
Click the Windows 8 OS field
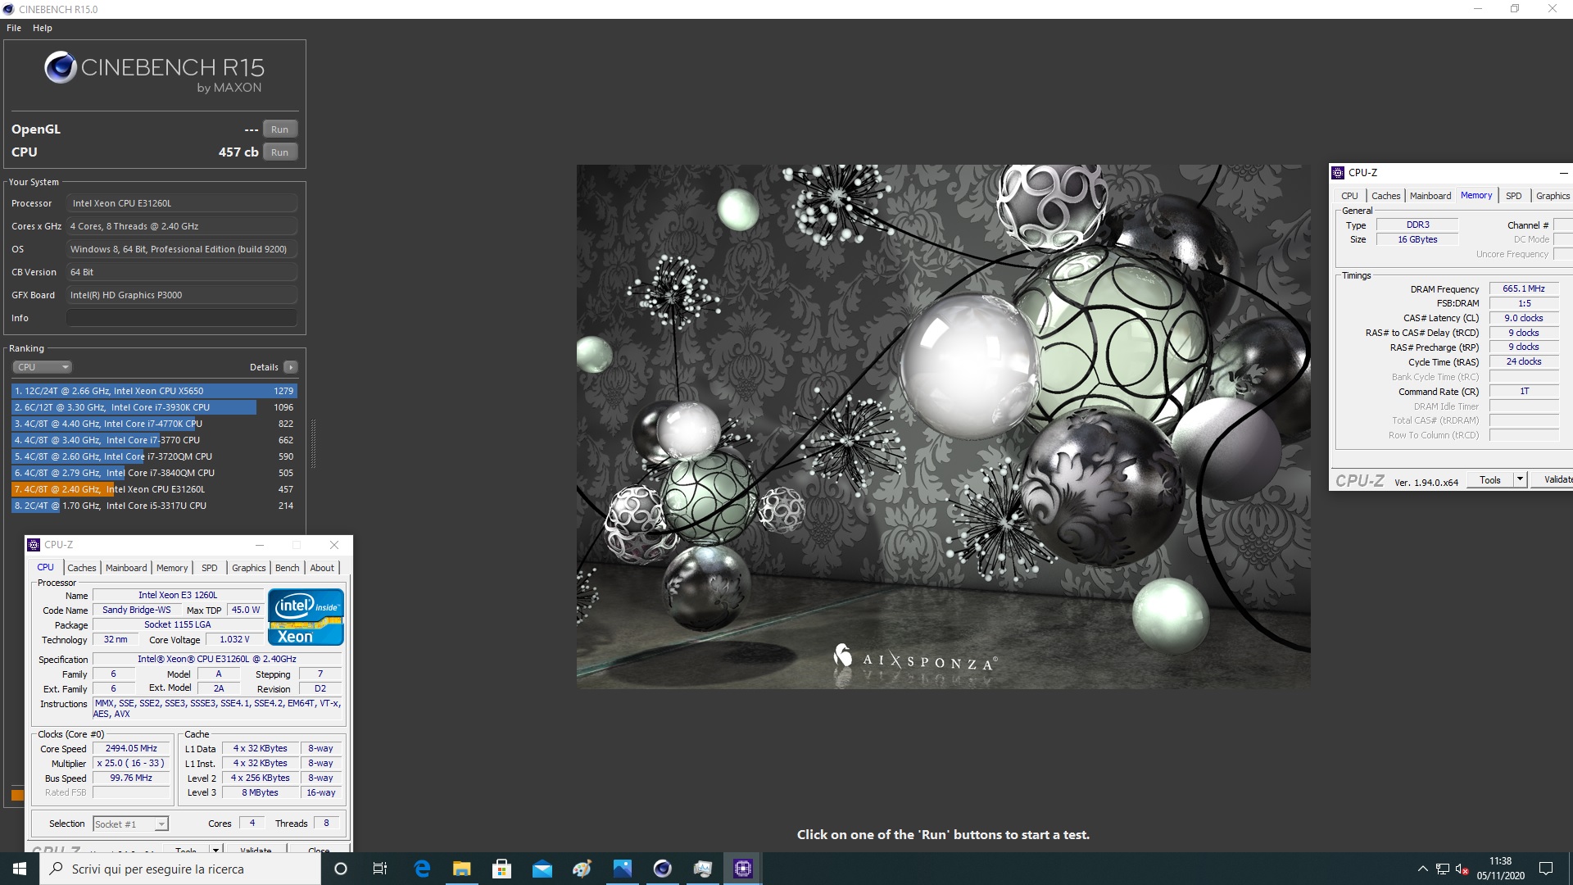point(182,249)
